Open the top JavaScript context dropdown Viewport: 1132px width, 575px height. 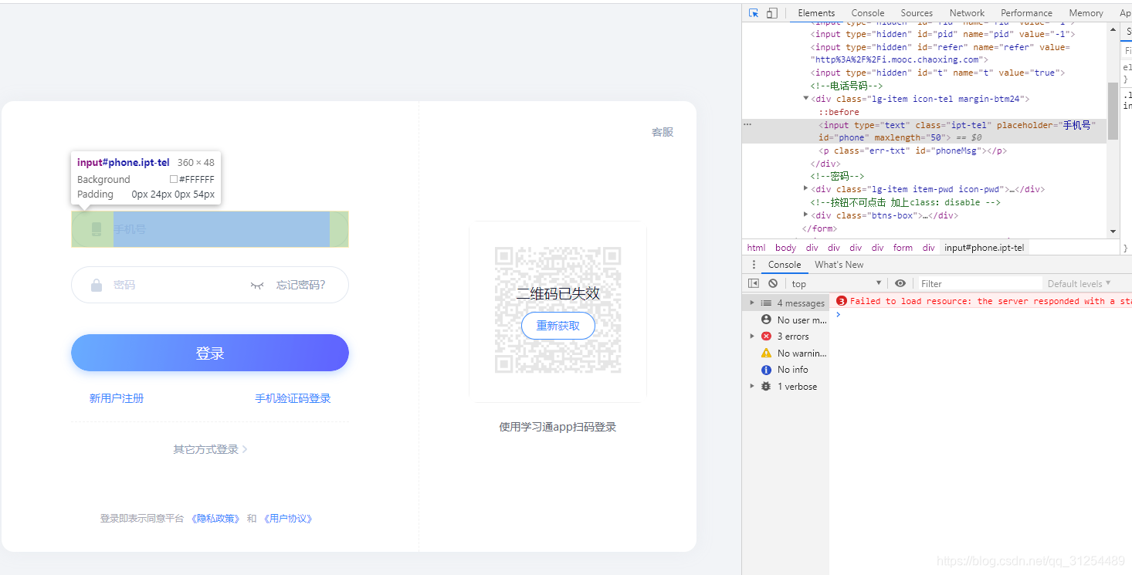point(836,283)
